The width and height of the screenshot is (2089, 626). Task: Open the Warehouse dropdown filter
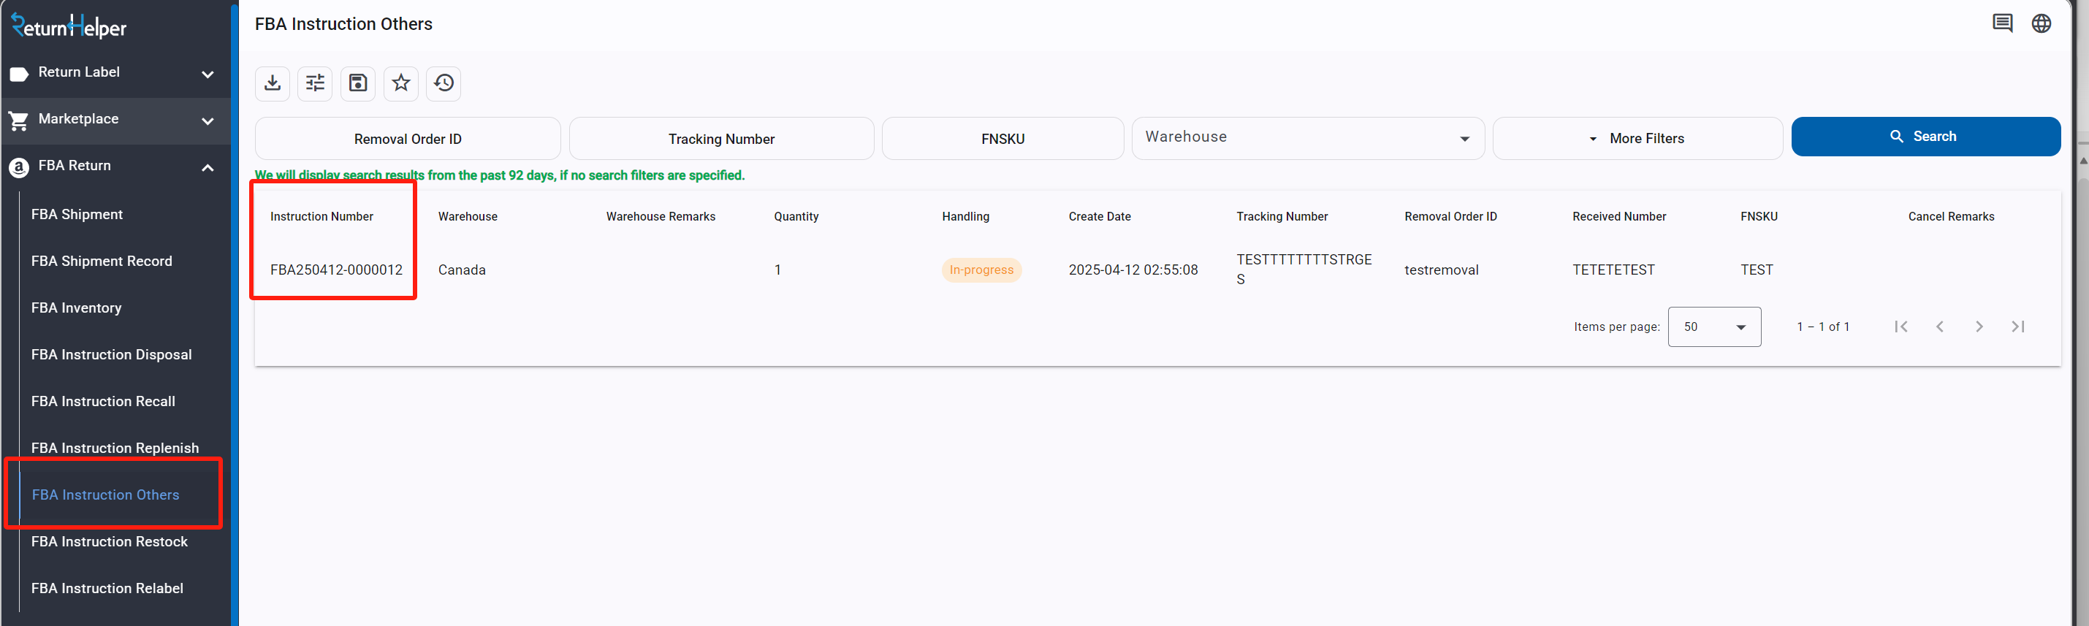[1307, 138]
